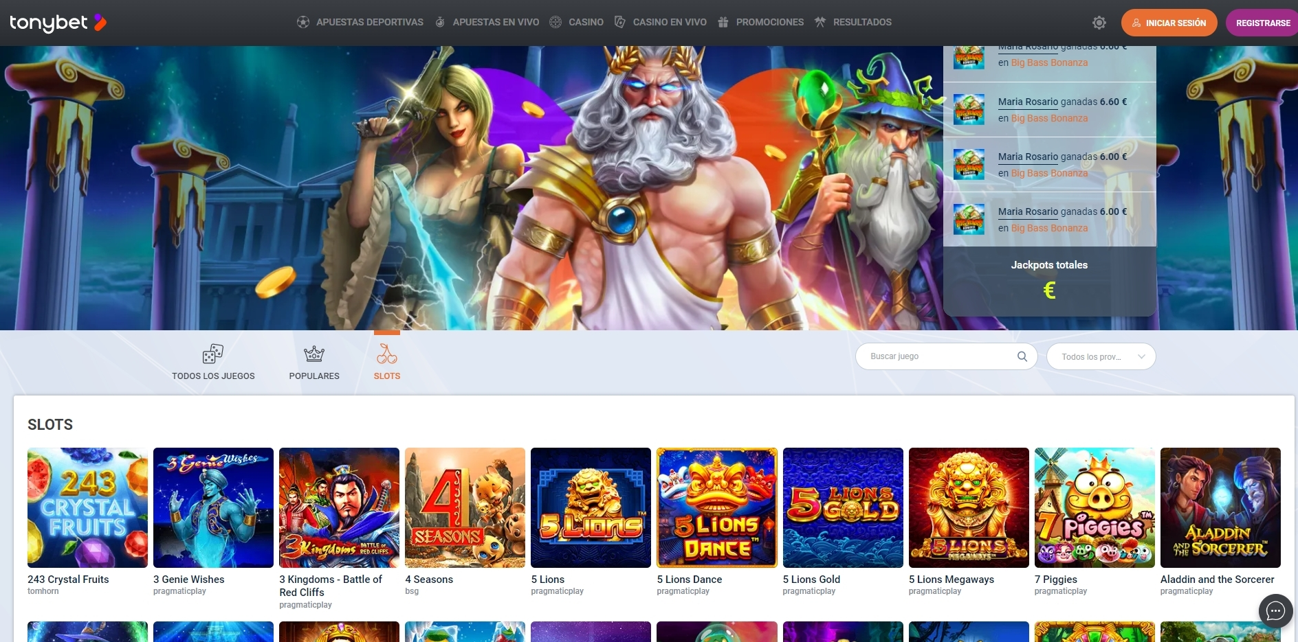
Task: Open live chat bubble icon
Action: pyautogui.click(x=1276, y=611)
